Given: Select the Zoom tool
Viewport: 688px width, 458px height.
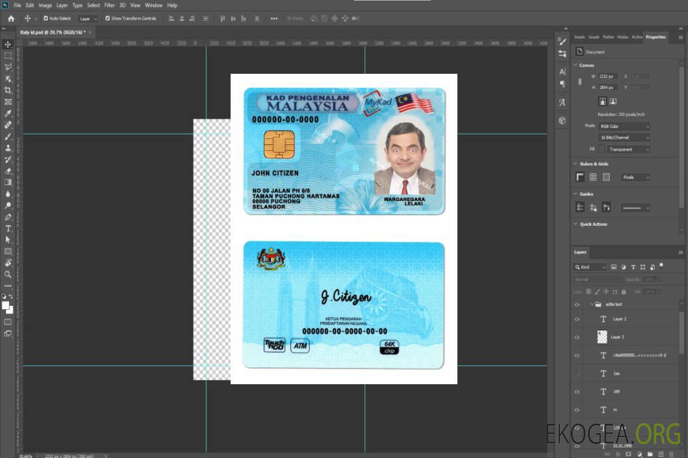Looking at the screenshot, I should pos(8,274).
